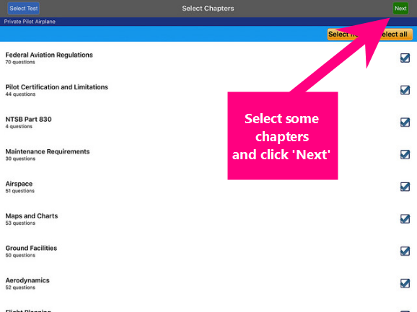Screen dimensions: 417x312
Task: Tap the Aerodynamics chapter title
Action: pyautogui.click(x=27, y=280)
